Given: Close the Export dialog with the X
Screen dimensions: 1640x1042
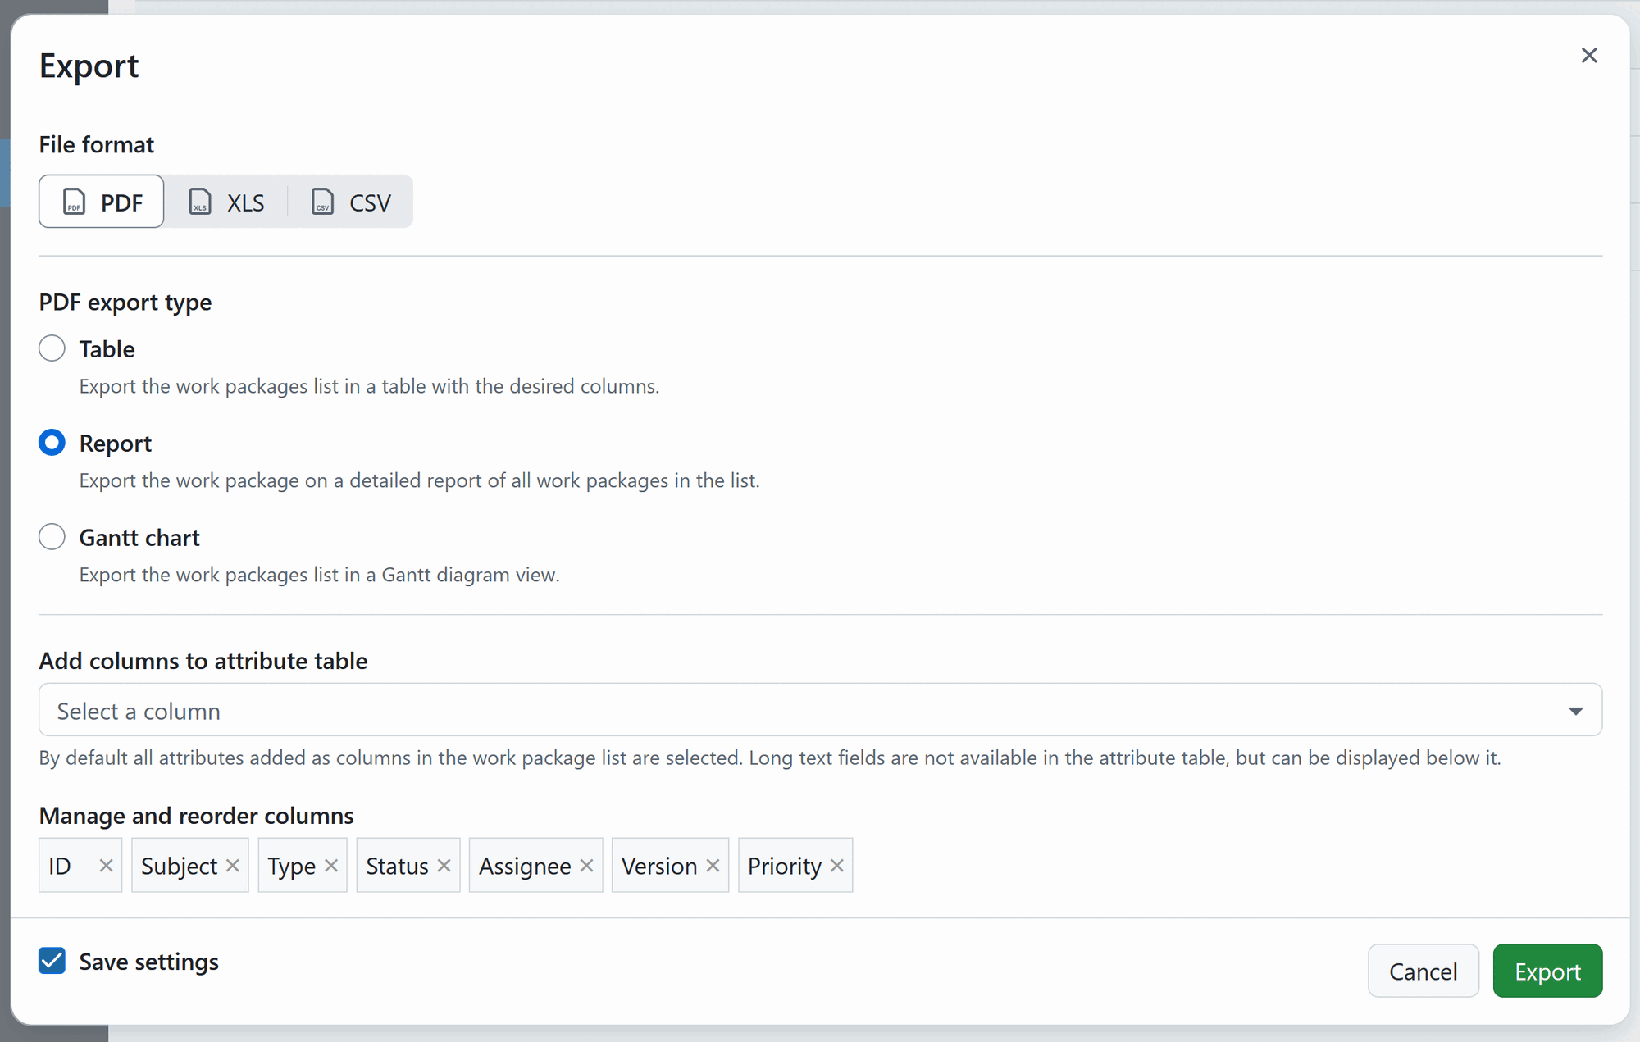Looking at the screenshot, I should [1589, 55].
